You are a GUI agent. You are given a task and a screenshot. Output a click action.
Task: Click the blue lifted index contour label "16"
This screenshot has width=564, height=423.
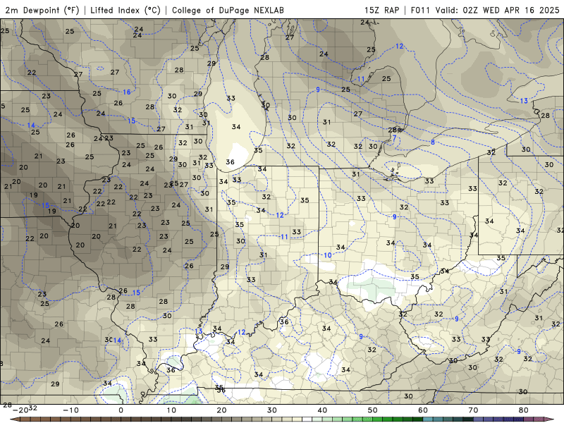click(127, 92)
